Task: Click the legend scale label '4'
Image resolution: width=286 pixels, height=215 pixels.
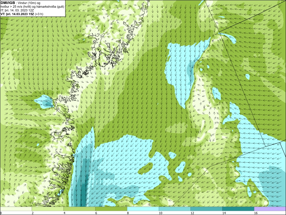Action: click(x=65, y=213)
